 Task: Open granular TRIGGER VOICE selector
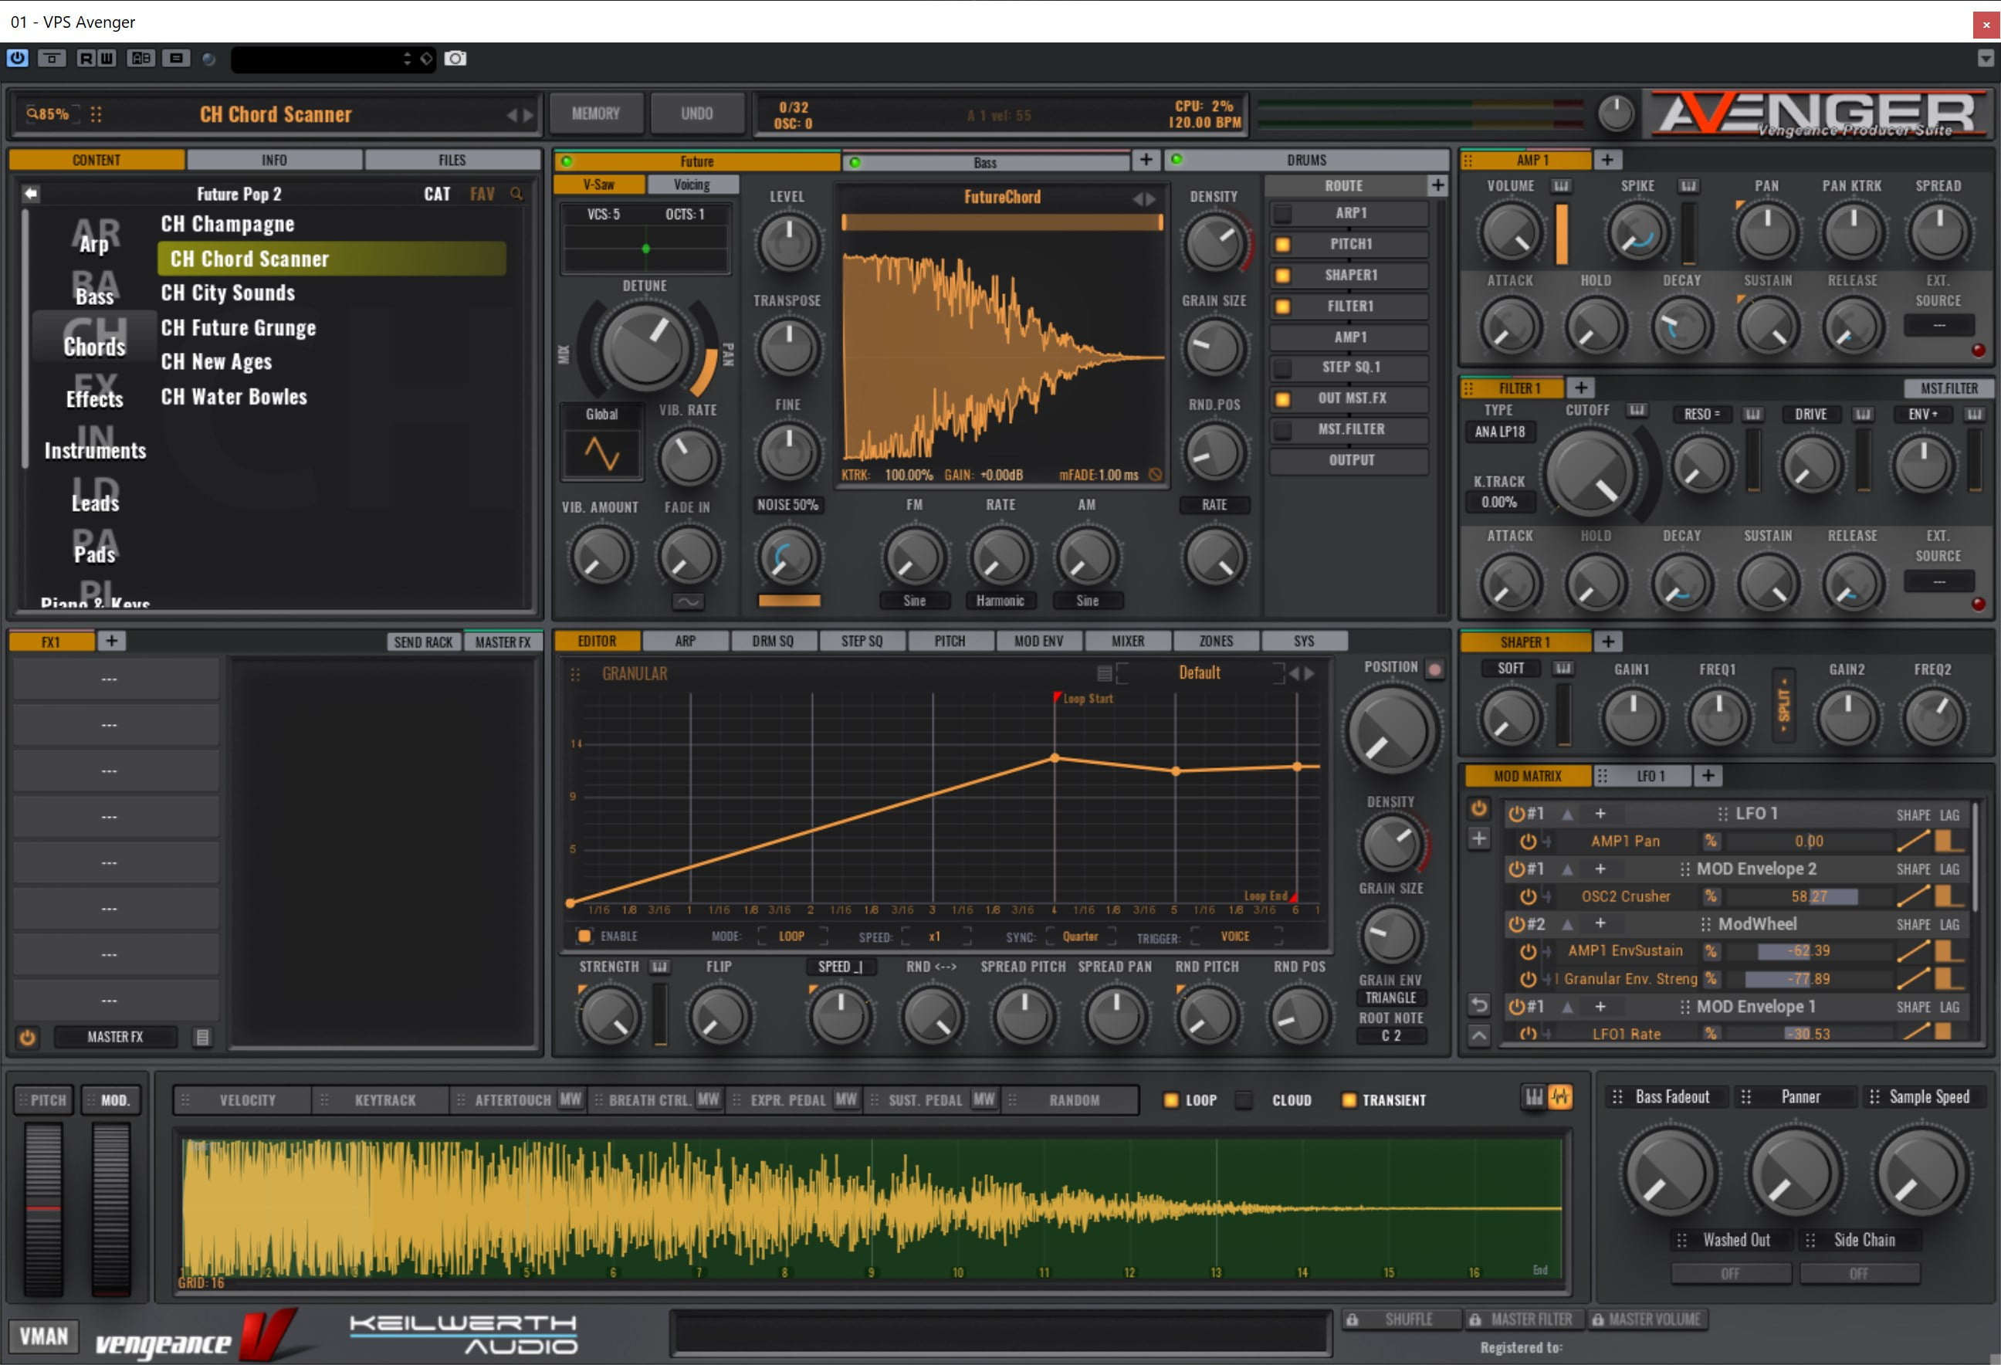click(1234, 937)
